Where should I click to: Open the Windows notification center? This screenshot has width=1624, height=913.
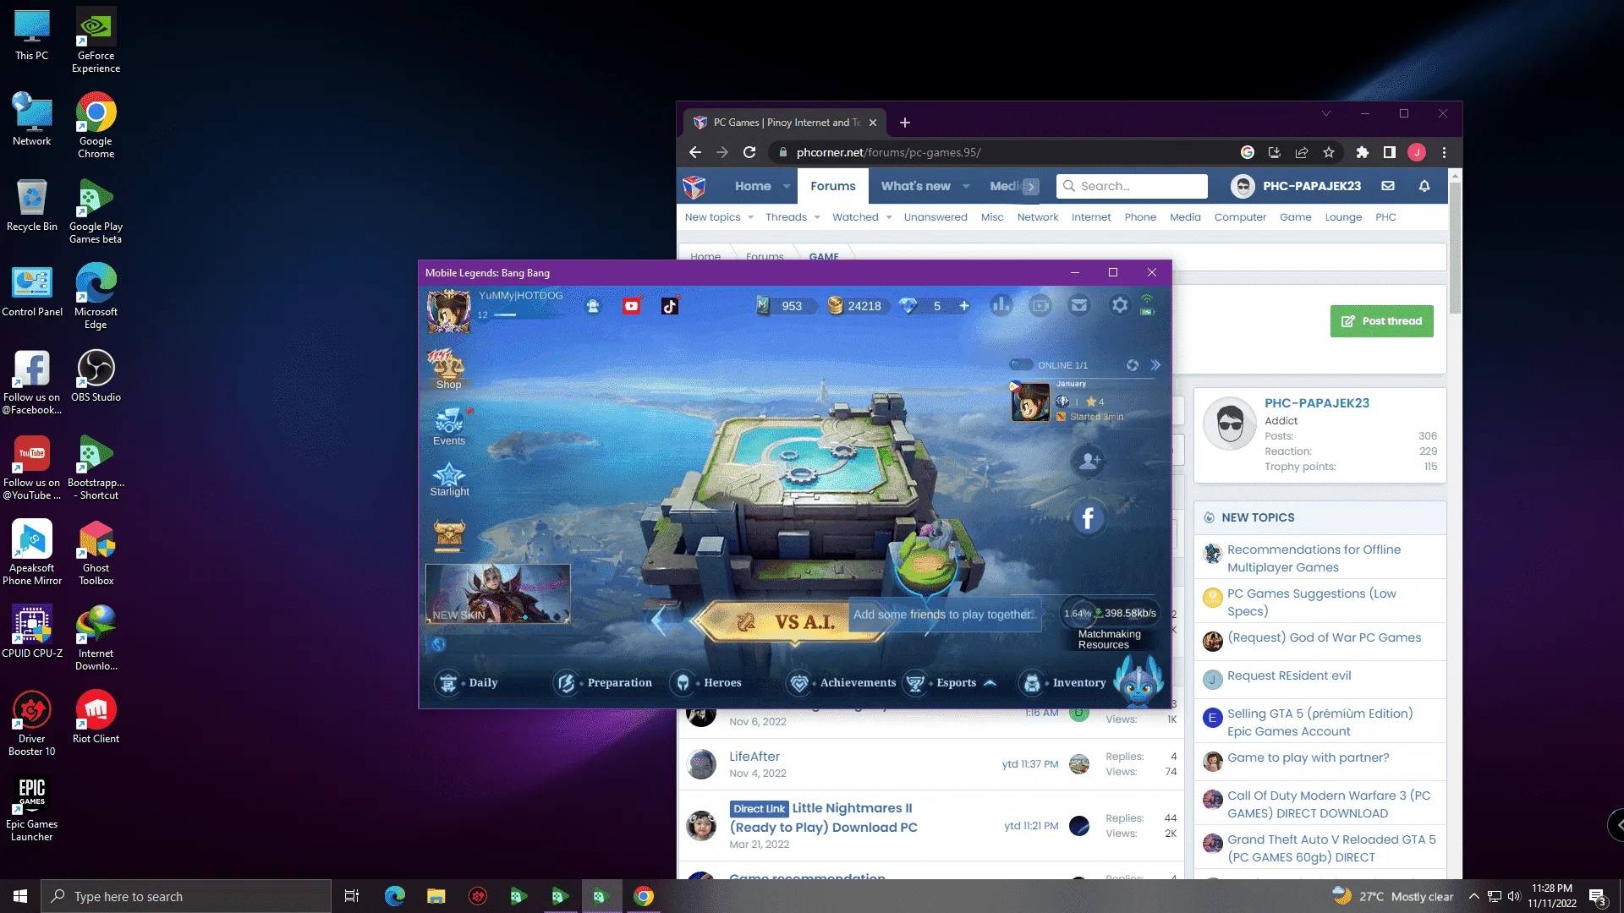pyautogui.click(x=1597, y=896)
